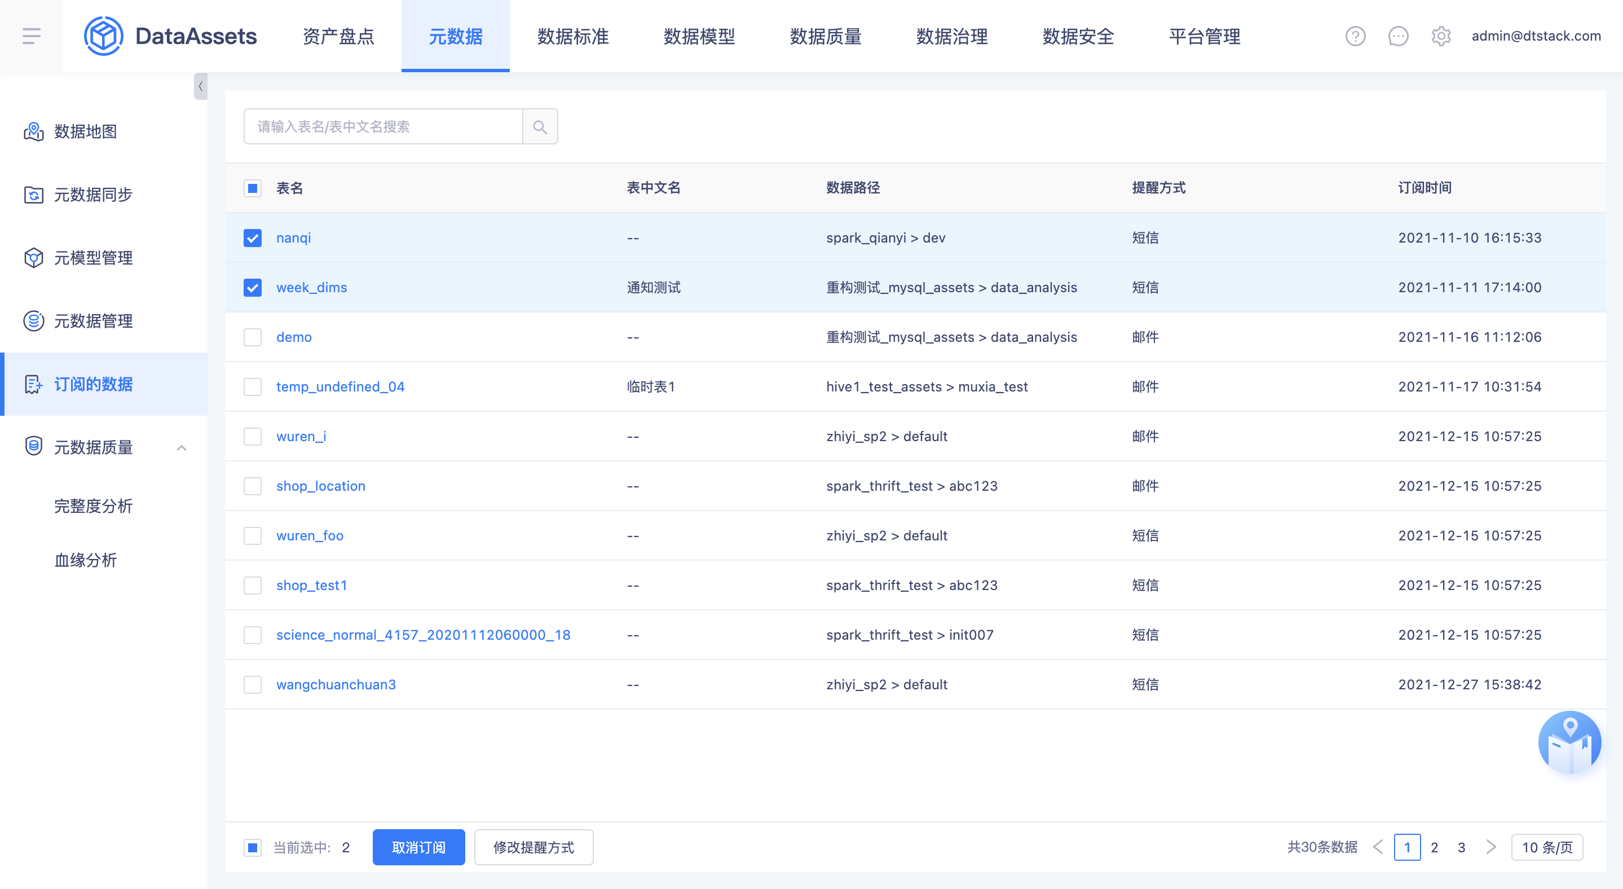This screenshot has height=889, width=1623.
Task: Open the nanqi table link
Action: pyautogui.click(x=294, y=237)
